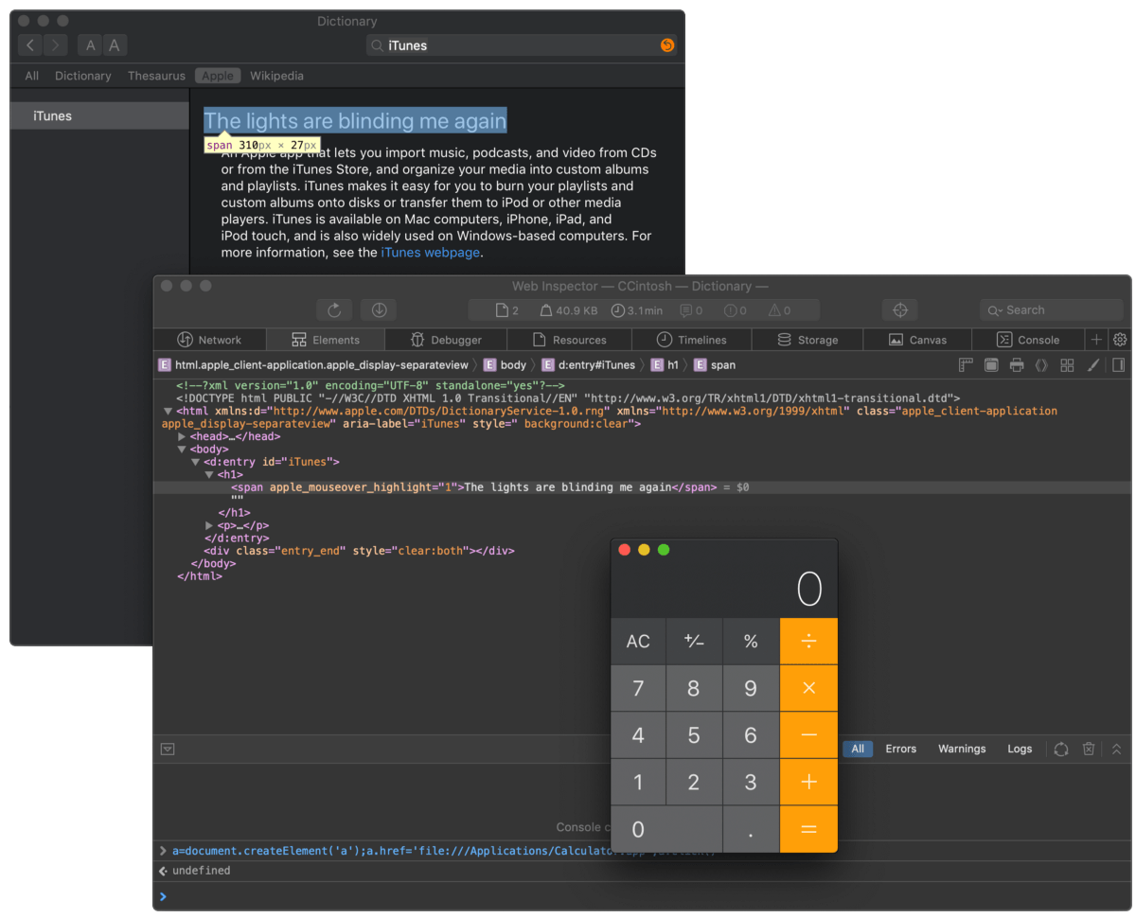Select h1 in the DOM breadcrumb
Screen dimensions: 1136x918
point(665,365)
